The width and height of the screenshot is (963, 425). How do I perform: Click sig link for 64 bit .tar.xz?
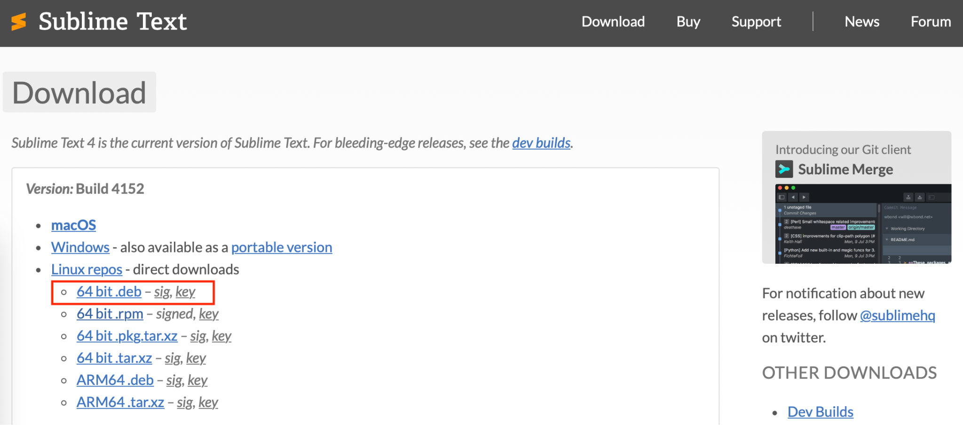[x=173, y=358]
